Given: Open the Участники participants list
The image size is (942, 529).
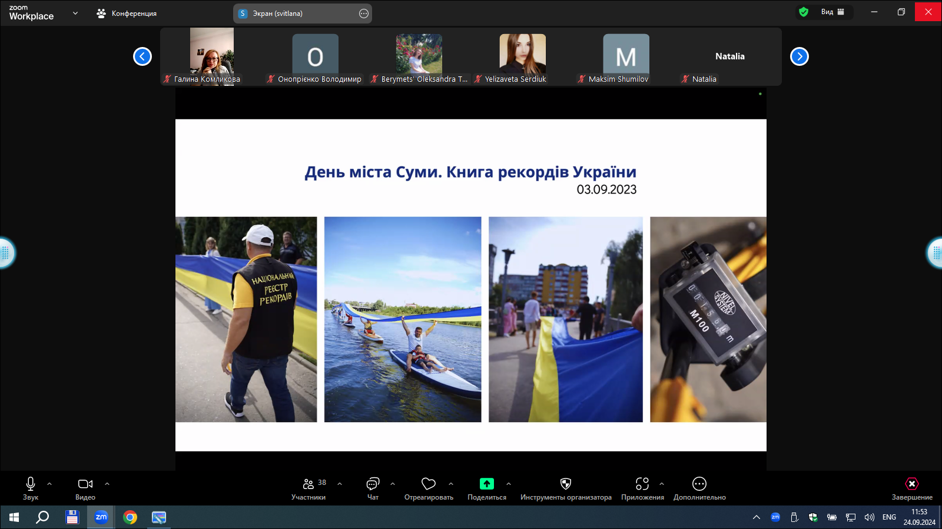Looking at the screenshot, I should point(309,484).
